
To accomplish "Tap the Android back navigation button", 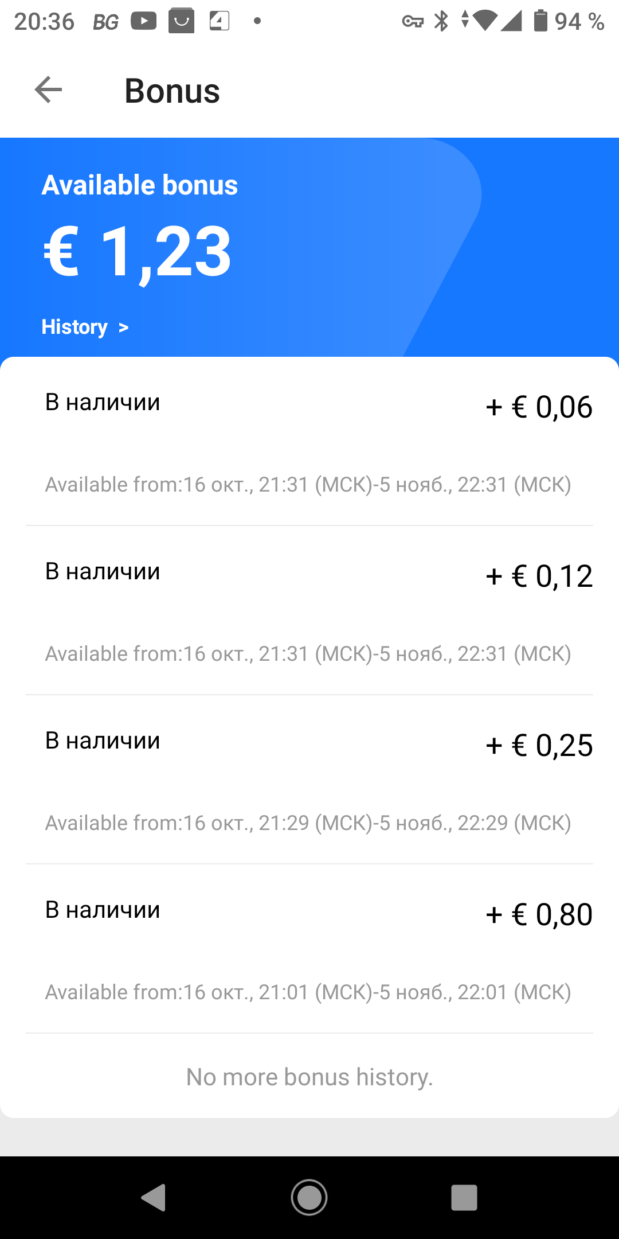I will pyautogui.click(x=154, y=1197).
